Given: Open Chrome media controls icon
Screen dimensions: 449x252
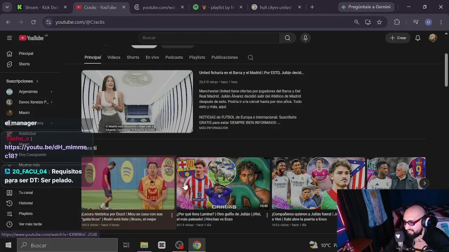Looking at the screenshot, I should 416,22.
